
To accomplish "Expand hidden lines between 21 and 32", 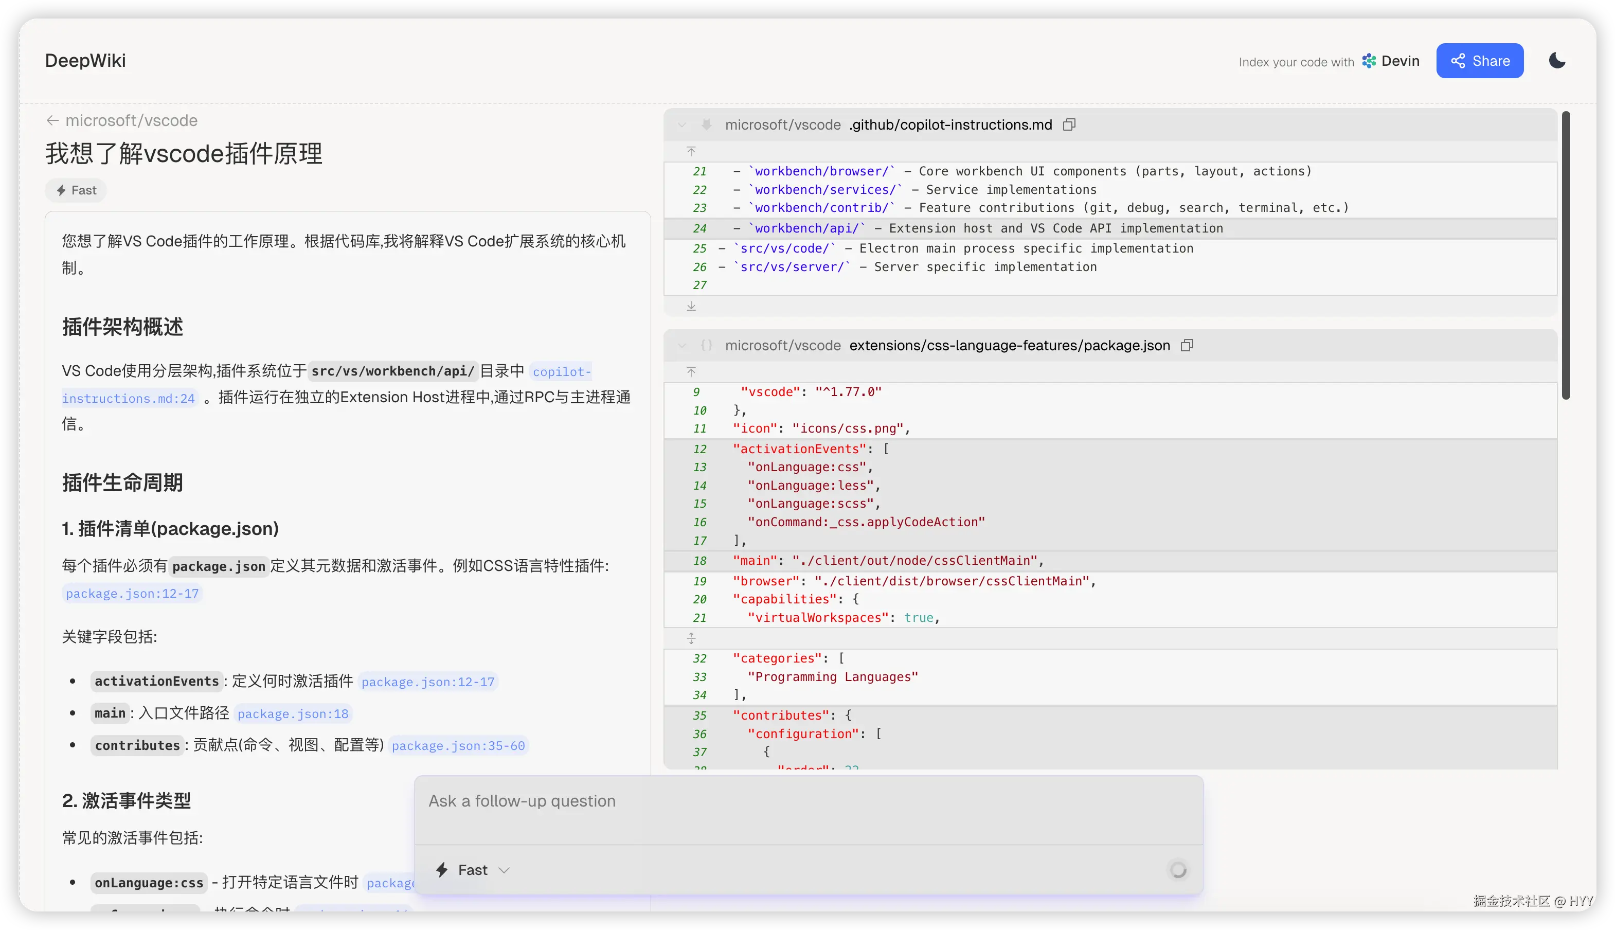I will click(691, 638).
